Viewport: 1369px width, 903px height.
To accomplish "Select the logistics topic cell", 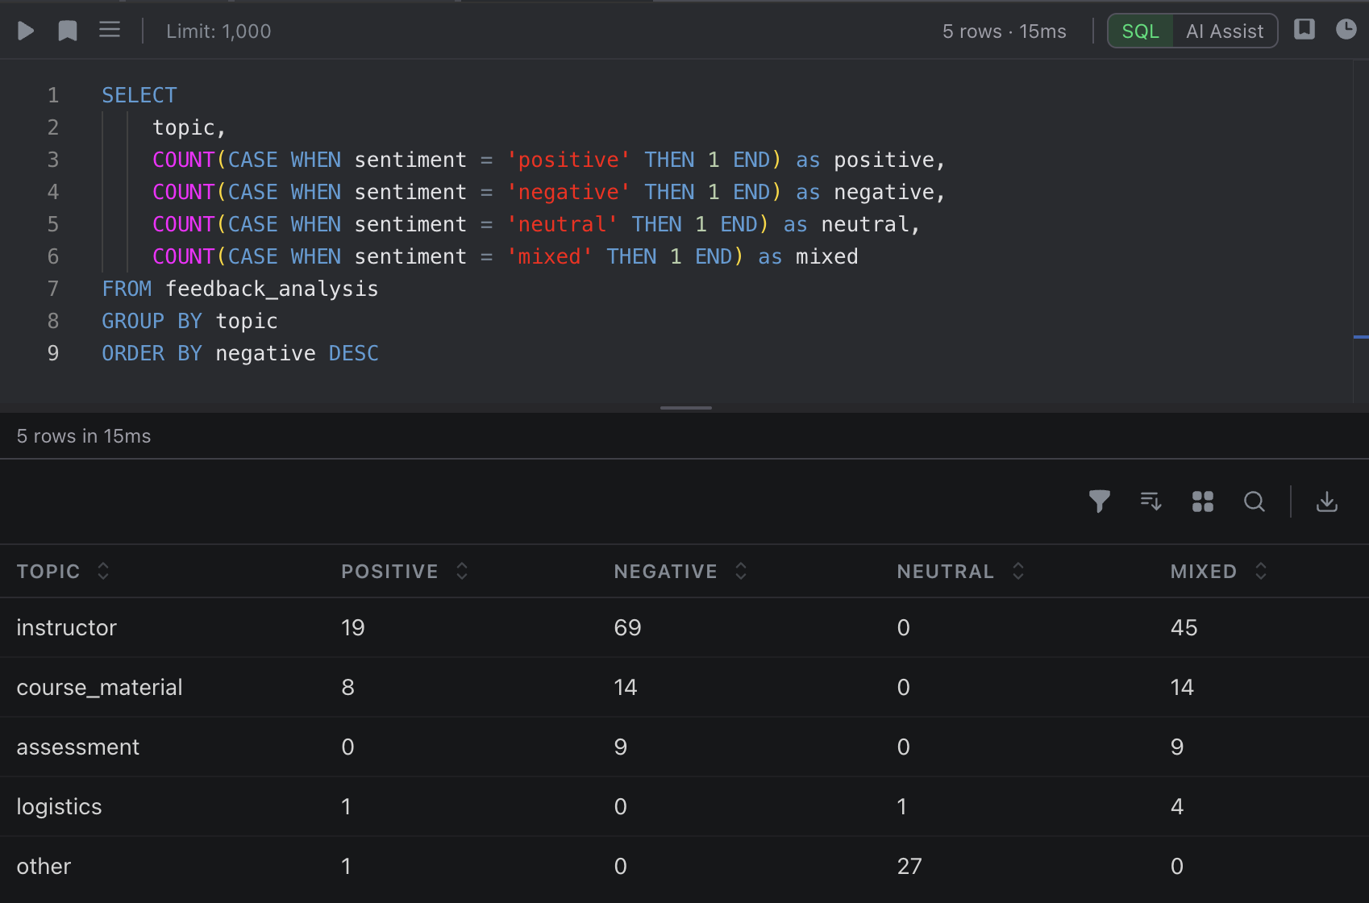I will 59,806.
